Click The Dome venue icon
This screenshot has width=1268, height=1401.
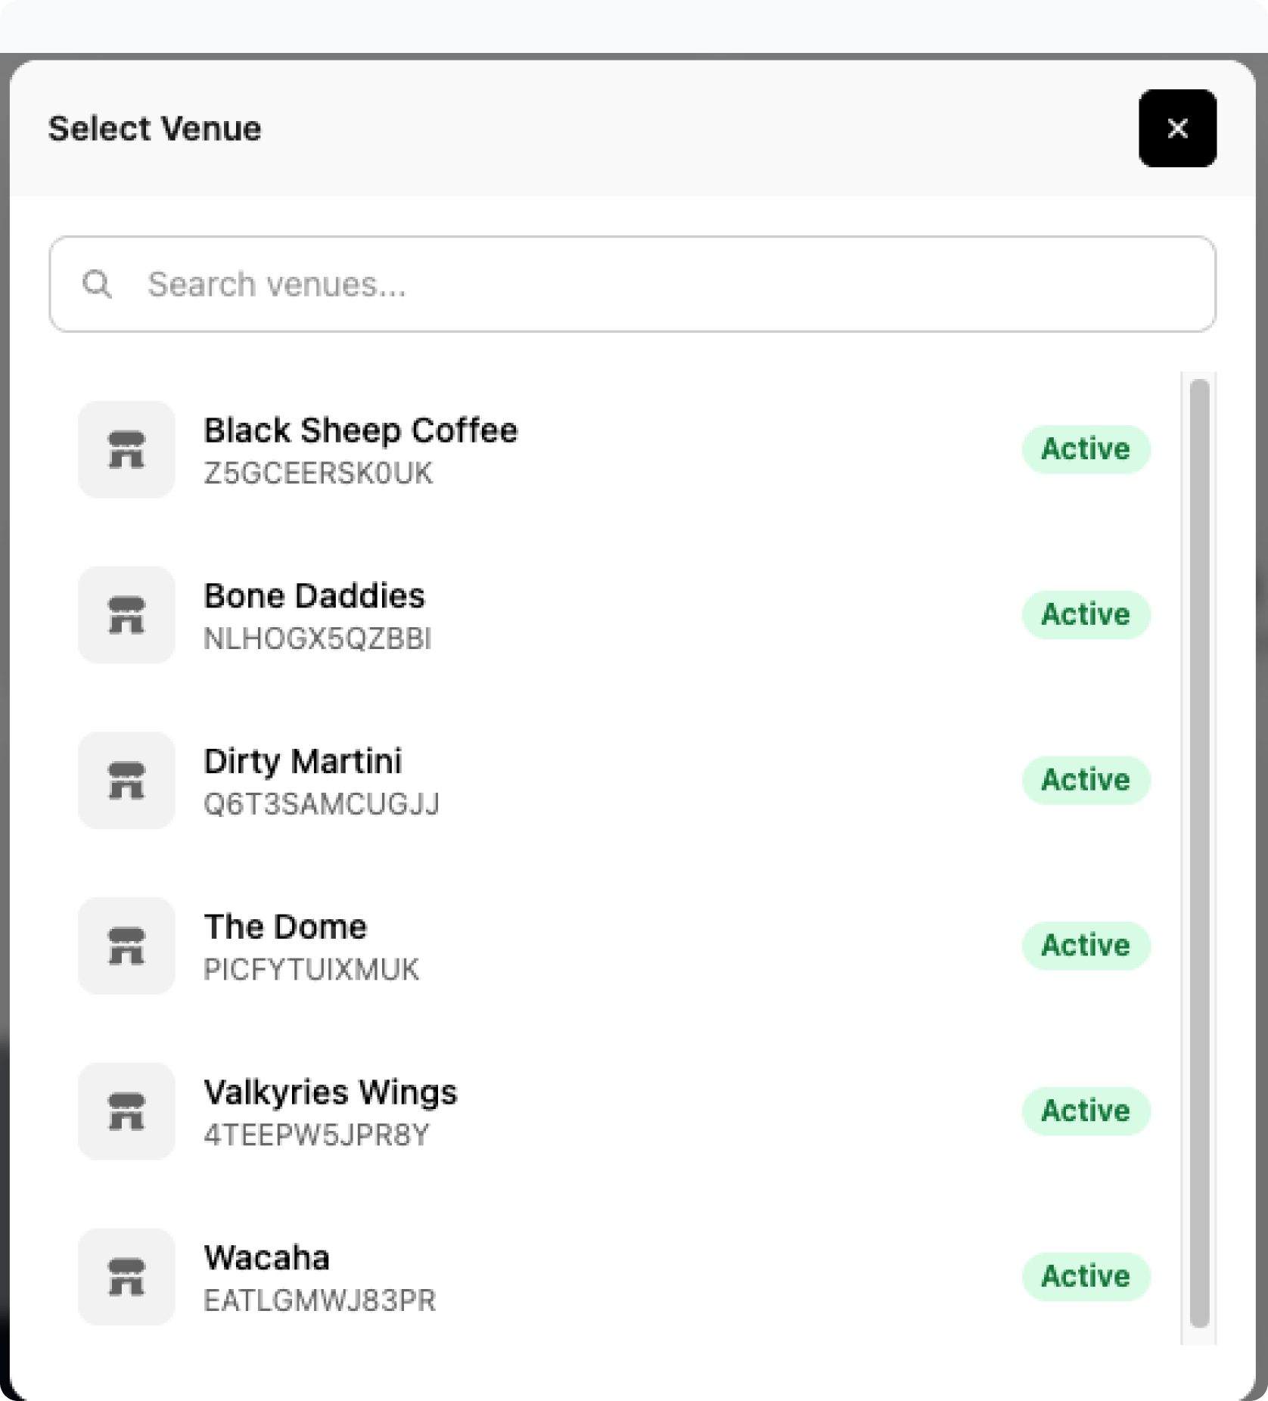coord(126,946)
